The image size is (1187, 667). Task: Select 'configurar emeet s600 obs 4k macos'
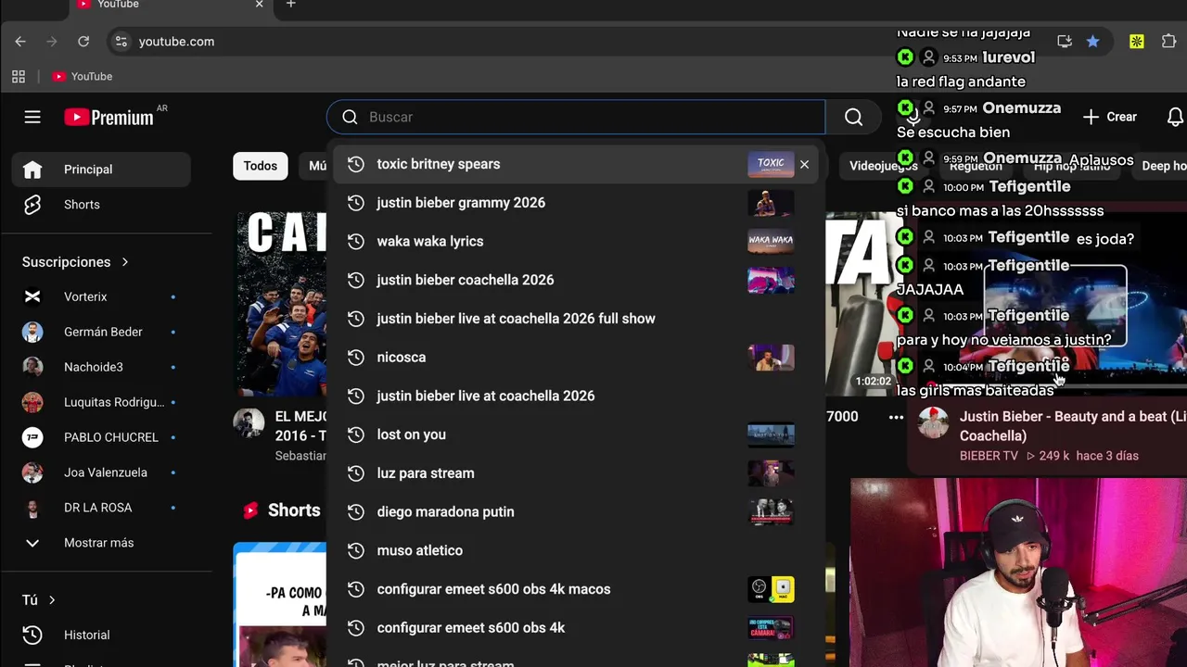point(576,589)
